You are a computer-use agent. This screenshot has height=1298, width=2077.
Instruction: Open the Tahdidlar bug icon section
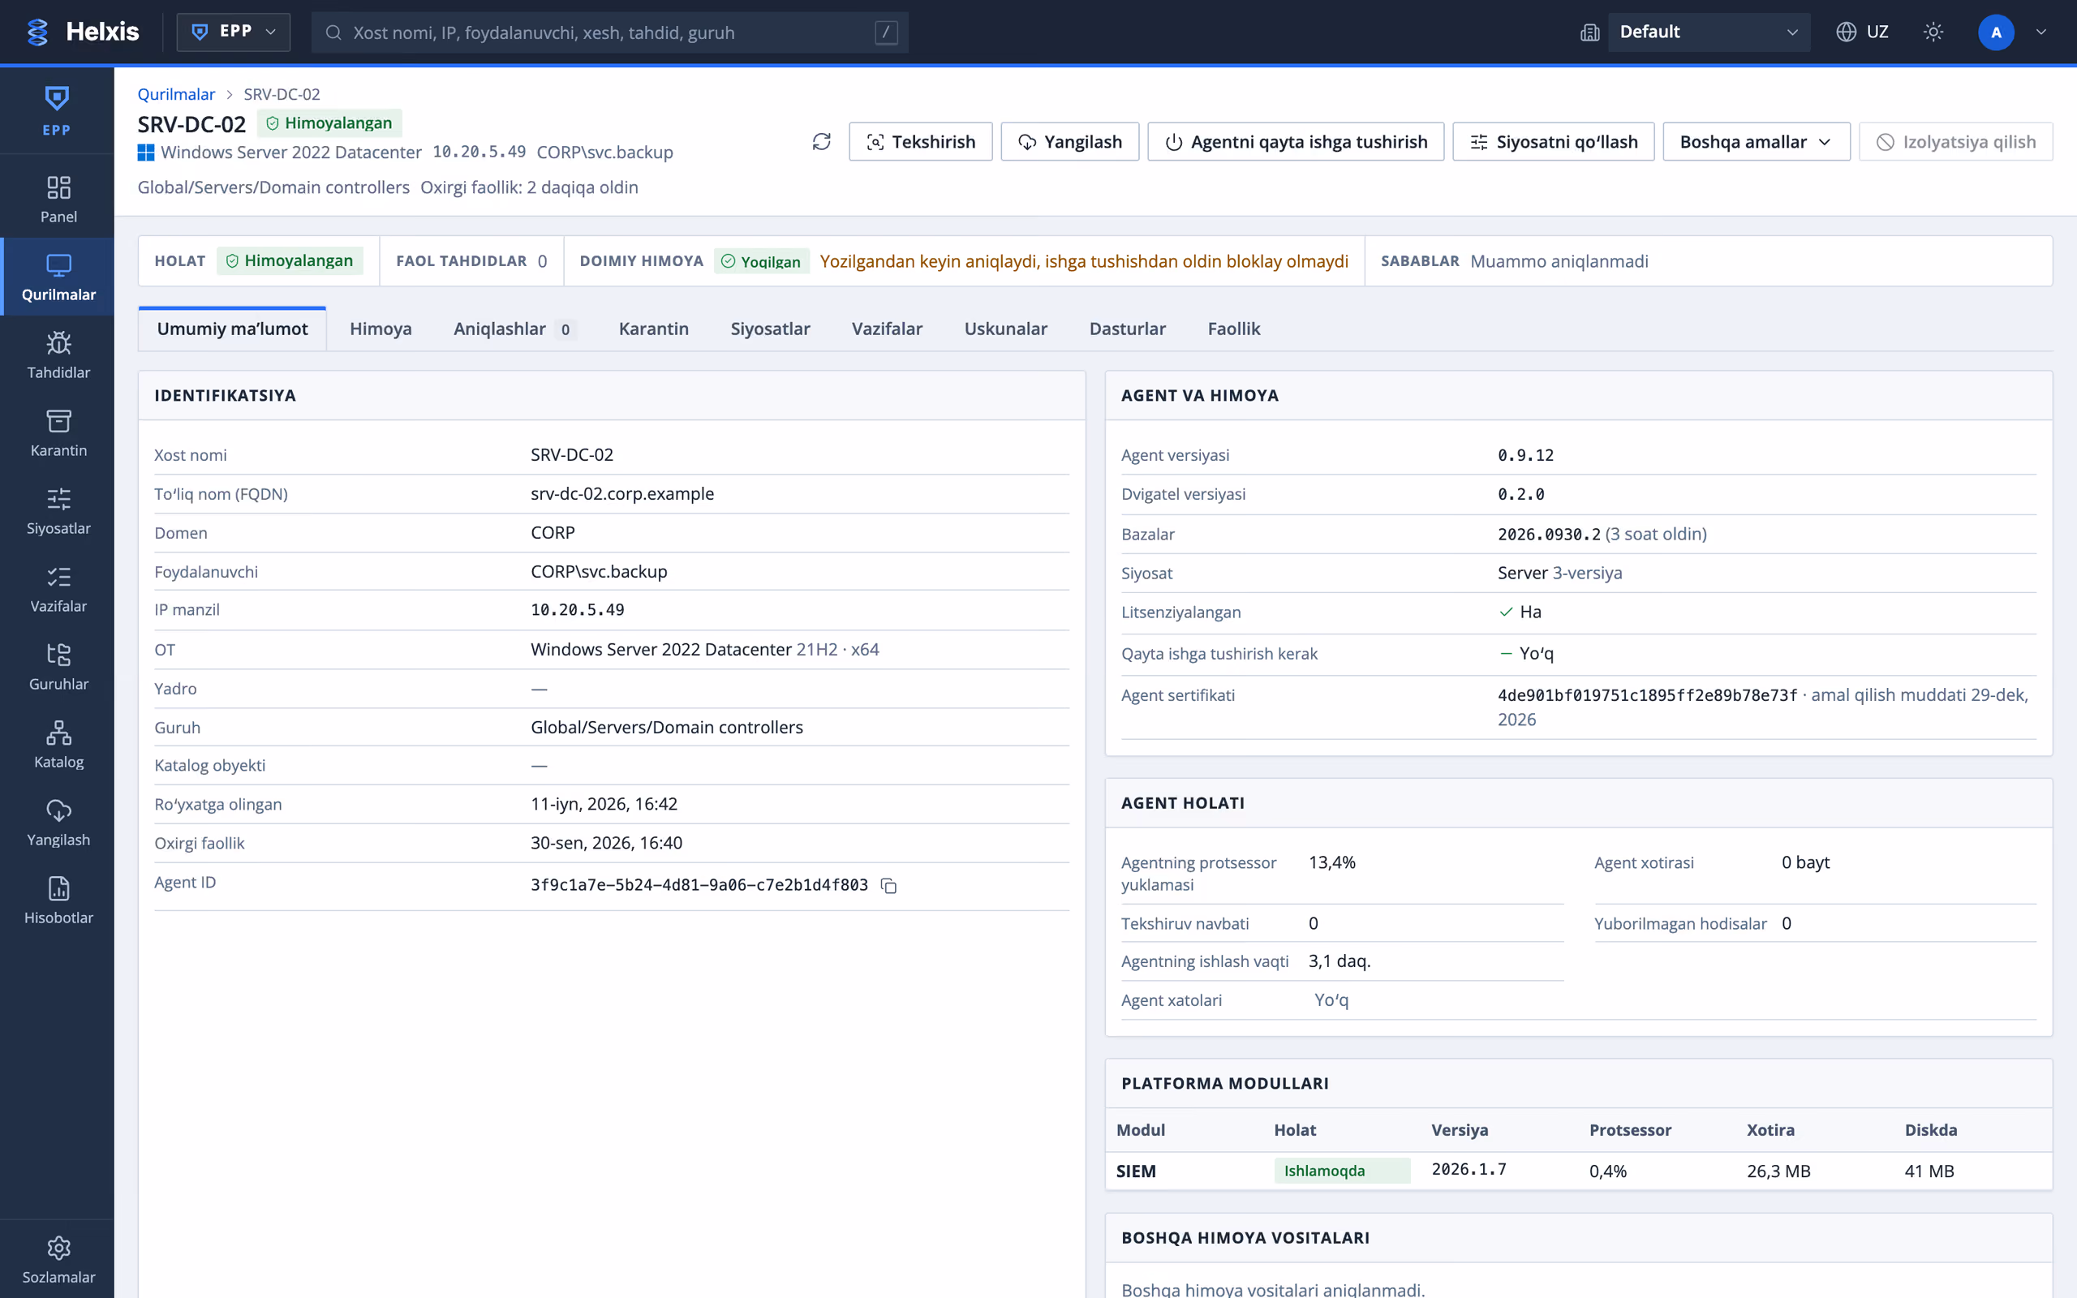(58, 355)
